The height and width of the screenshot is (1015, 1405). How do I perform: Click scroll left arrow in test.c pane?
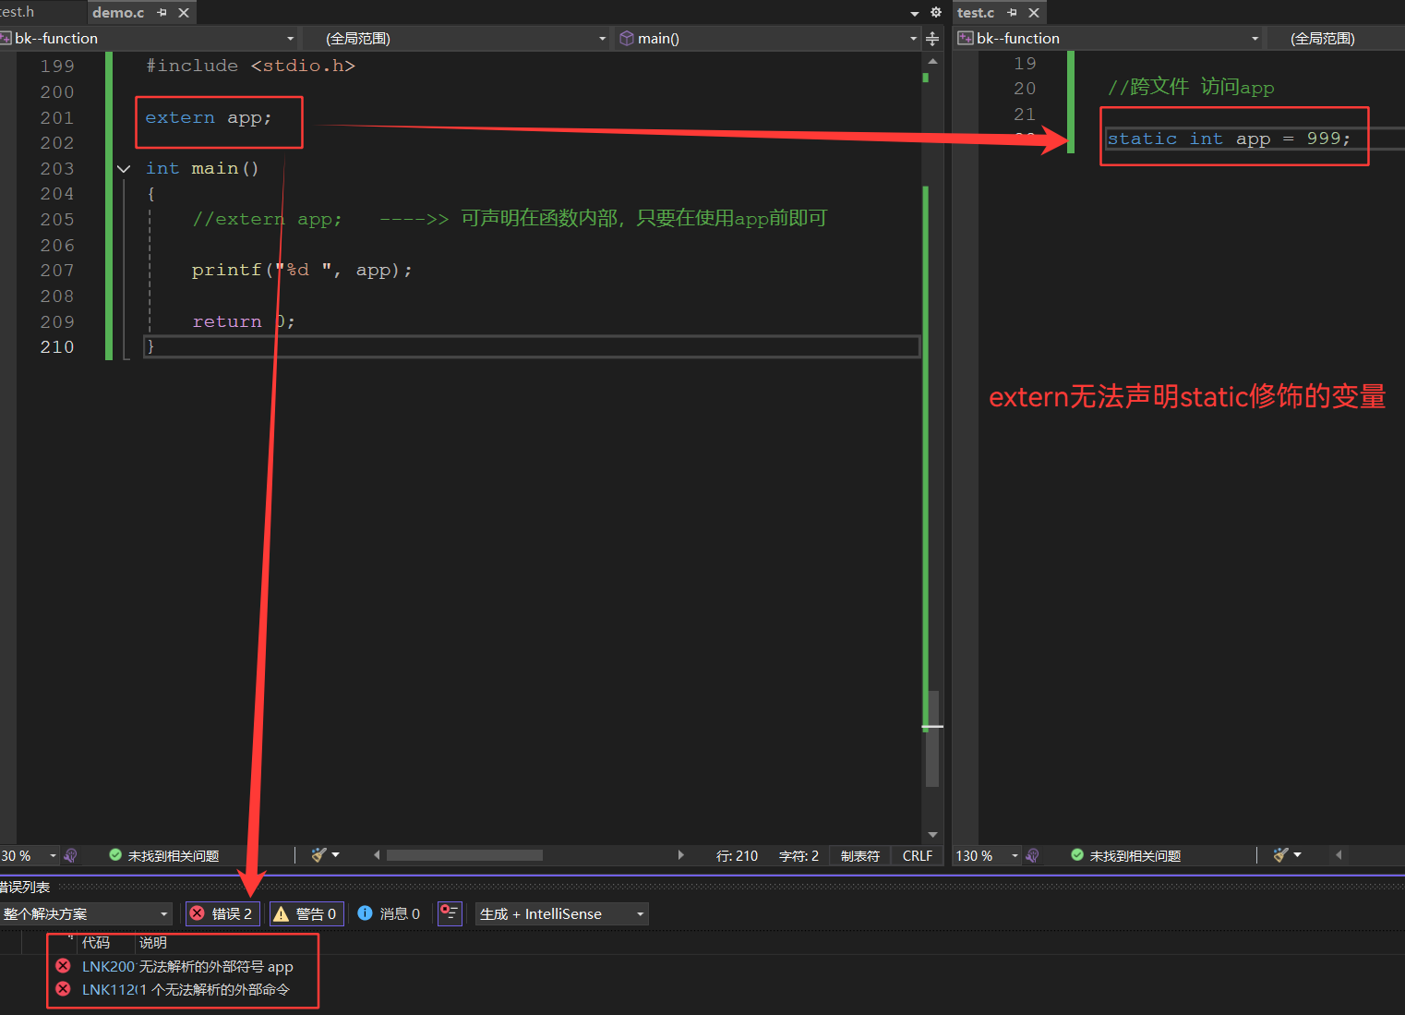[1338, 855]
